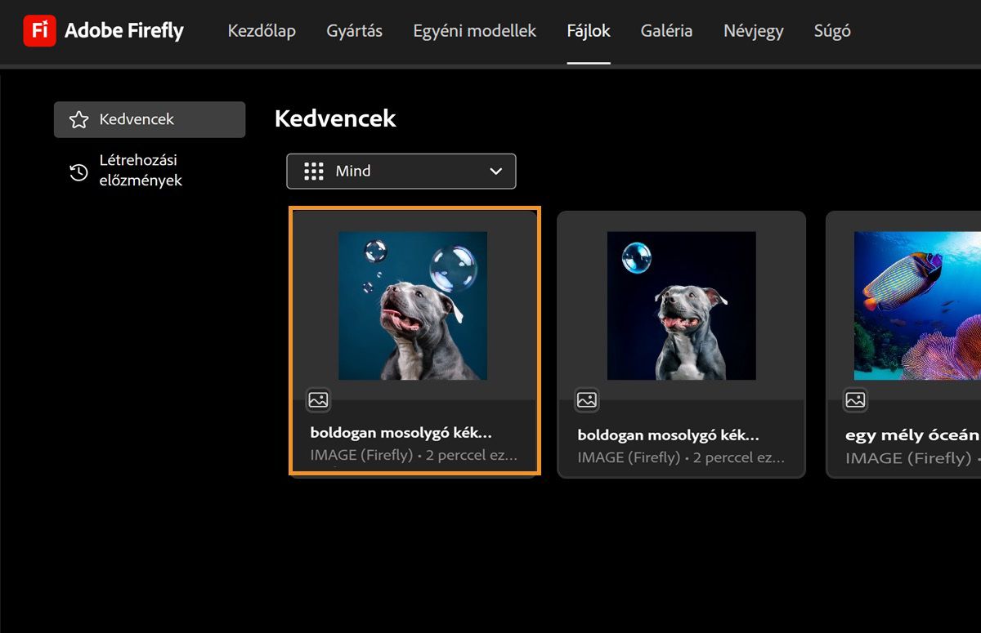Open the Galéria tab
Image resolution: width=981 pixels, height=633 pixels.
[666, 31]
